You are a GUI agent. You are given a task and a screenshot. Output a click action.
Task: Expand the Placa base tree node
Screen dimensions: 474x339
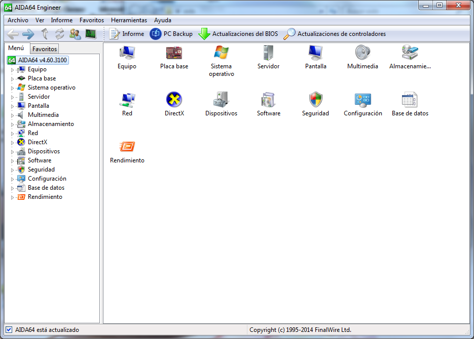(x=12, y=79)
